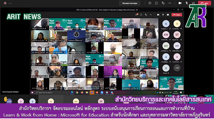Toggle camera in inner Teams window
Image resolution: width=214 pixels, height=119 pixels.
[158, 14]
